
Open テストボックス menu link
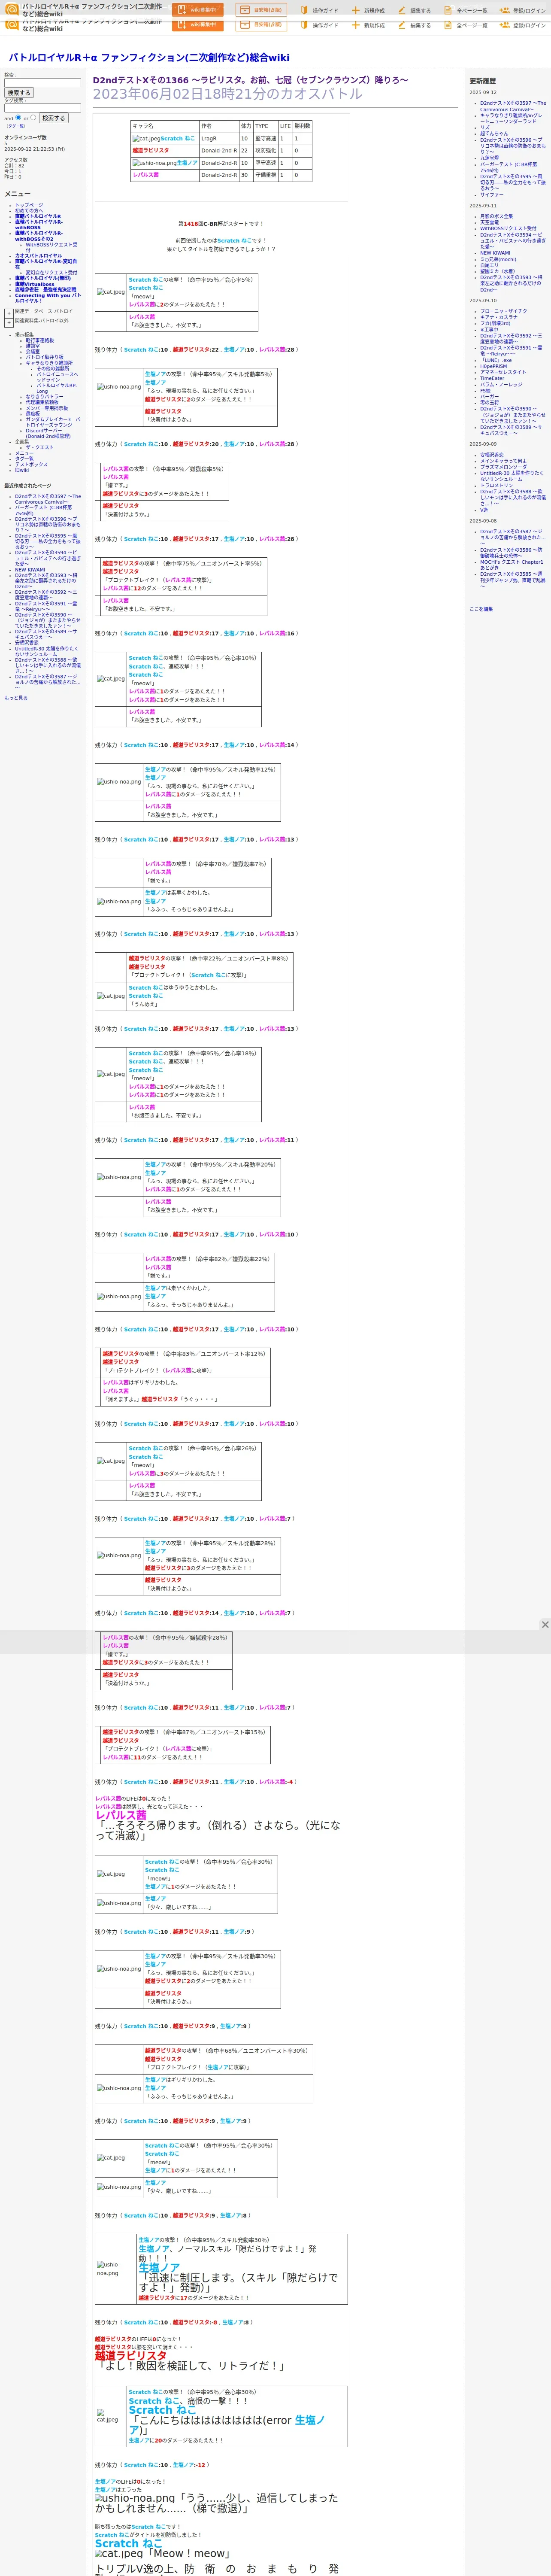[x=31, y=464]
